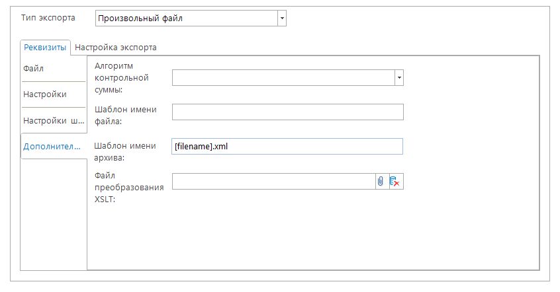The height and width of the screenshot is (292, 560).
Task: Click the Алгоритм контрольной суммы label
Action: tap(122, 78)
